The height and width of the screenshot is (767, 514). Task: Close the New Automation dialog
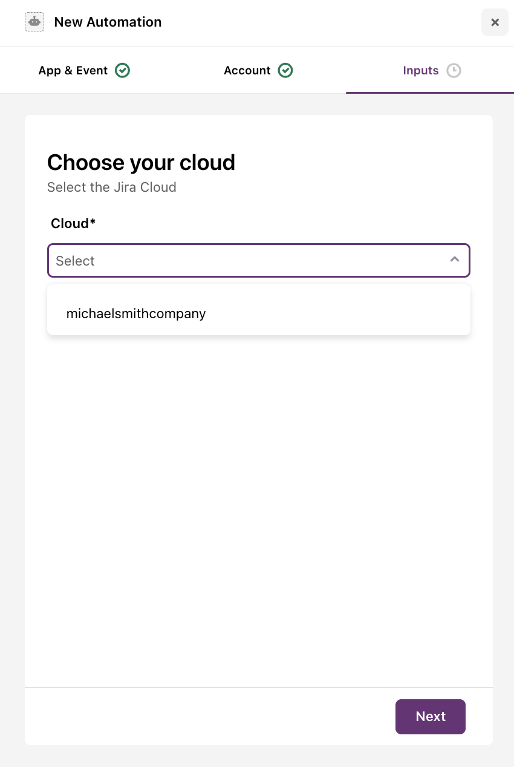pyautogui.click(x=495, y=22)
